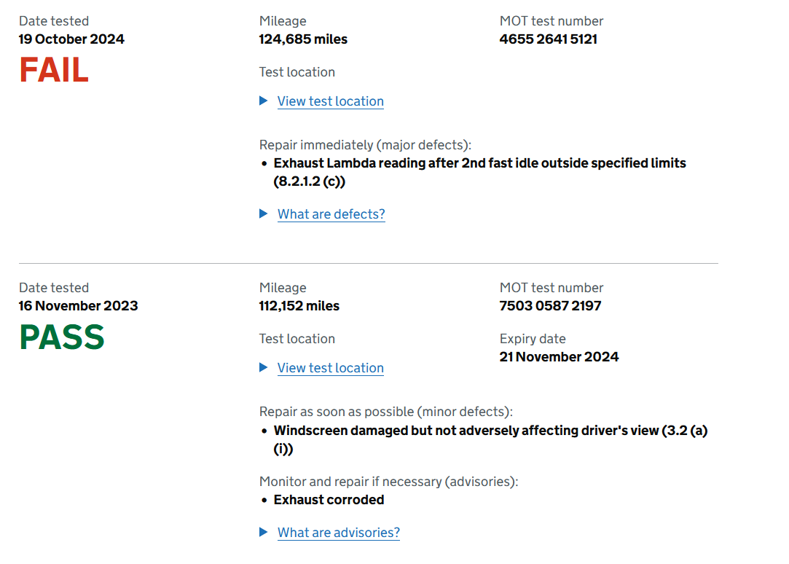This screenshot has width=789, height=564.
Task: Click the What are defects? link
Action: point(331,214)
